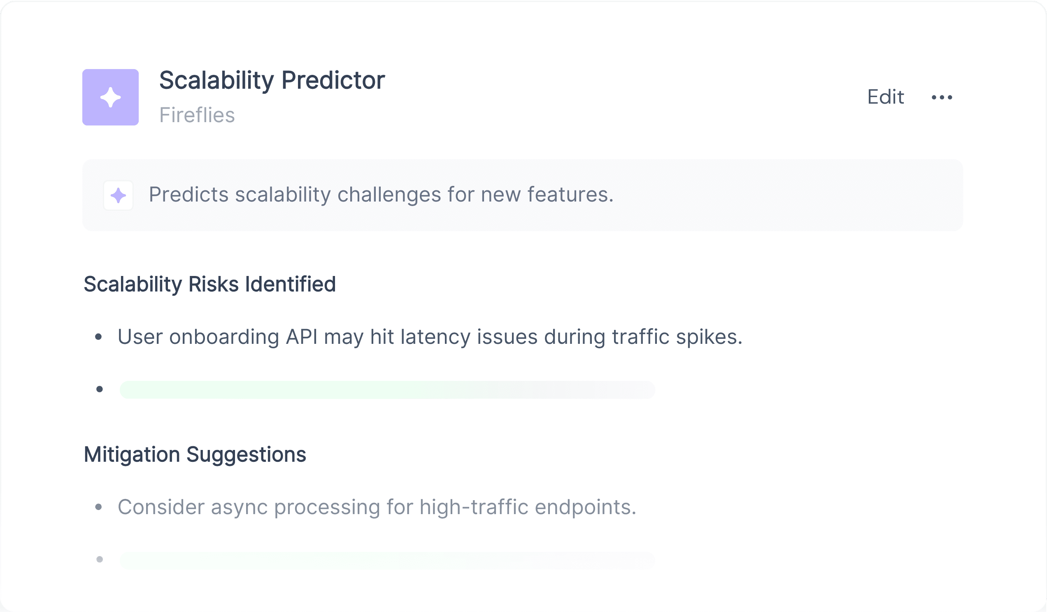Click bullet point before Consider async processing

point(98,507)
